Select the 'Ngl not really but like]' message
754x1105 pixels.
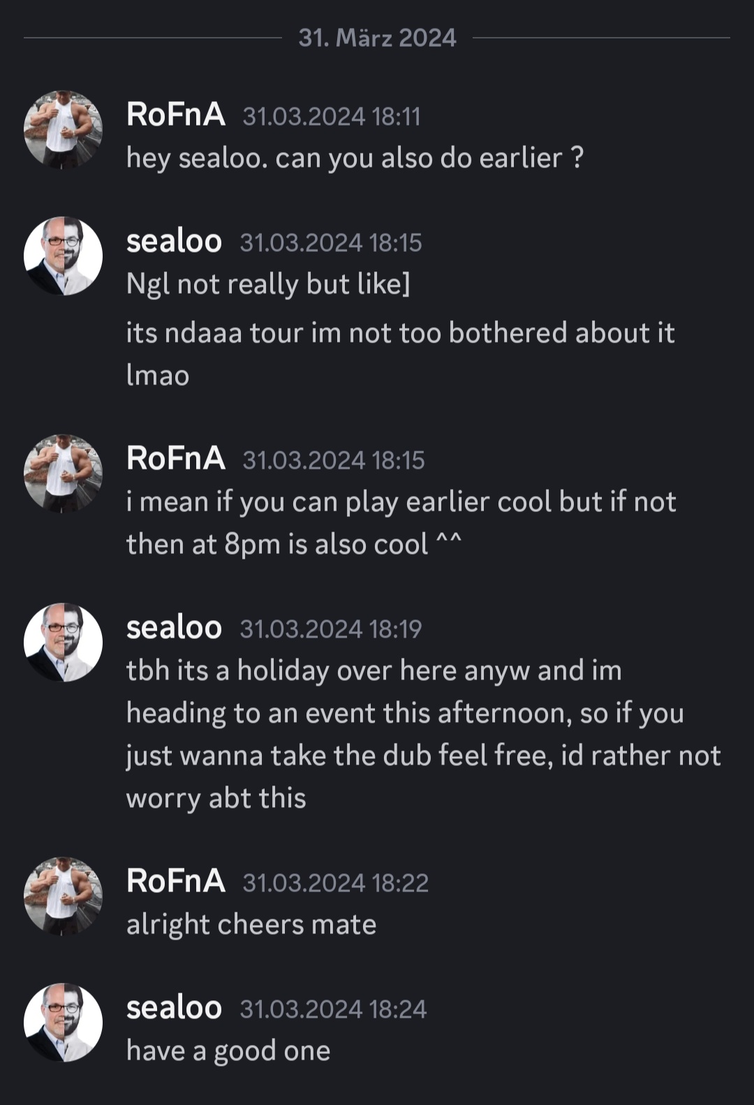pyautogui.click(x=268, y=285)
